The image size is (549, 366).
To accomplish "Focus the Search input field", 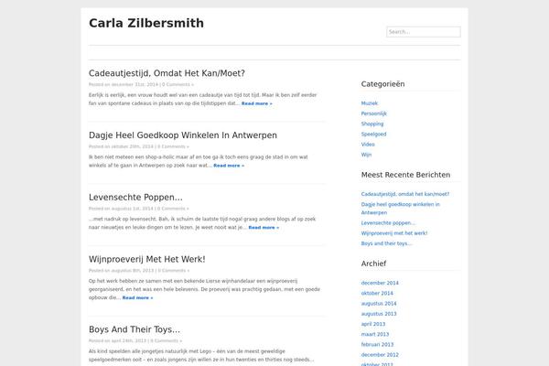I will pos(424,32).
